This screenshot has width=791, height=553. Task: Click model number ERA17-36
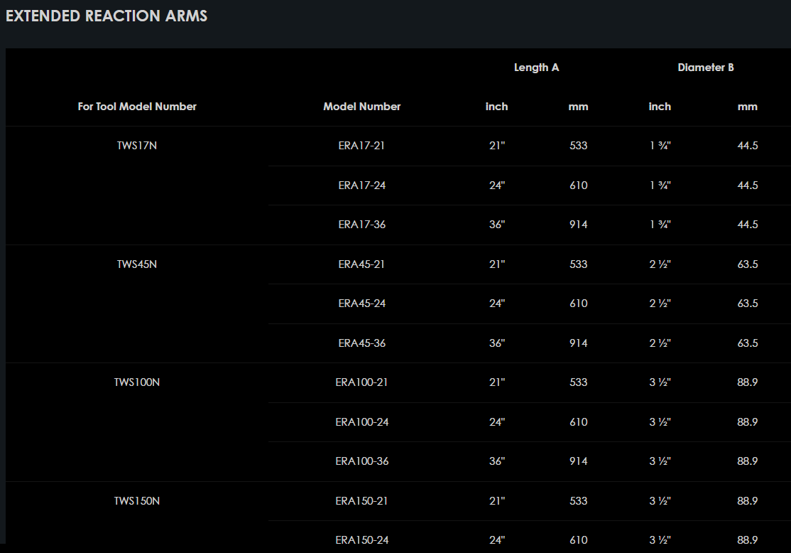361,225
